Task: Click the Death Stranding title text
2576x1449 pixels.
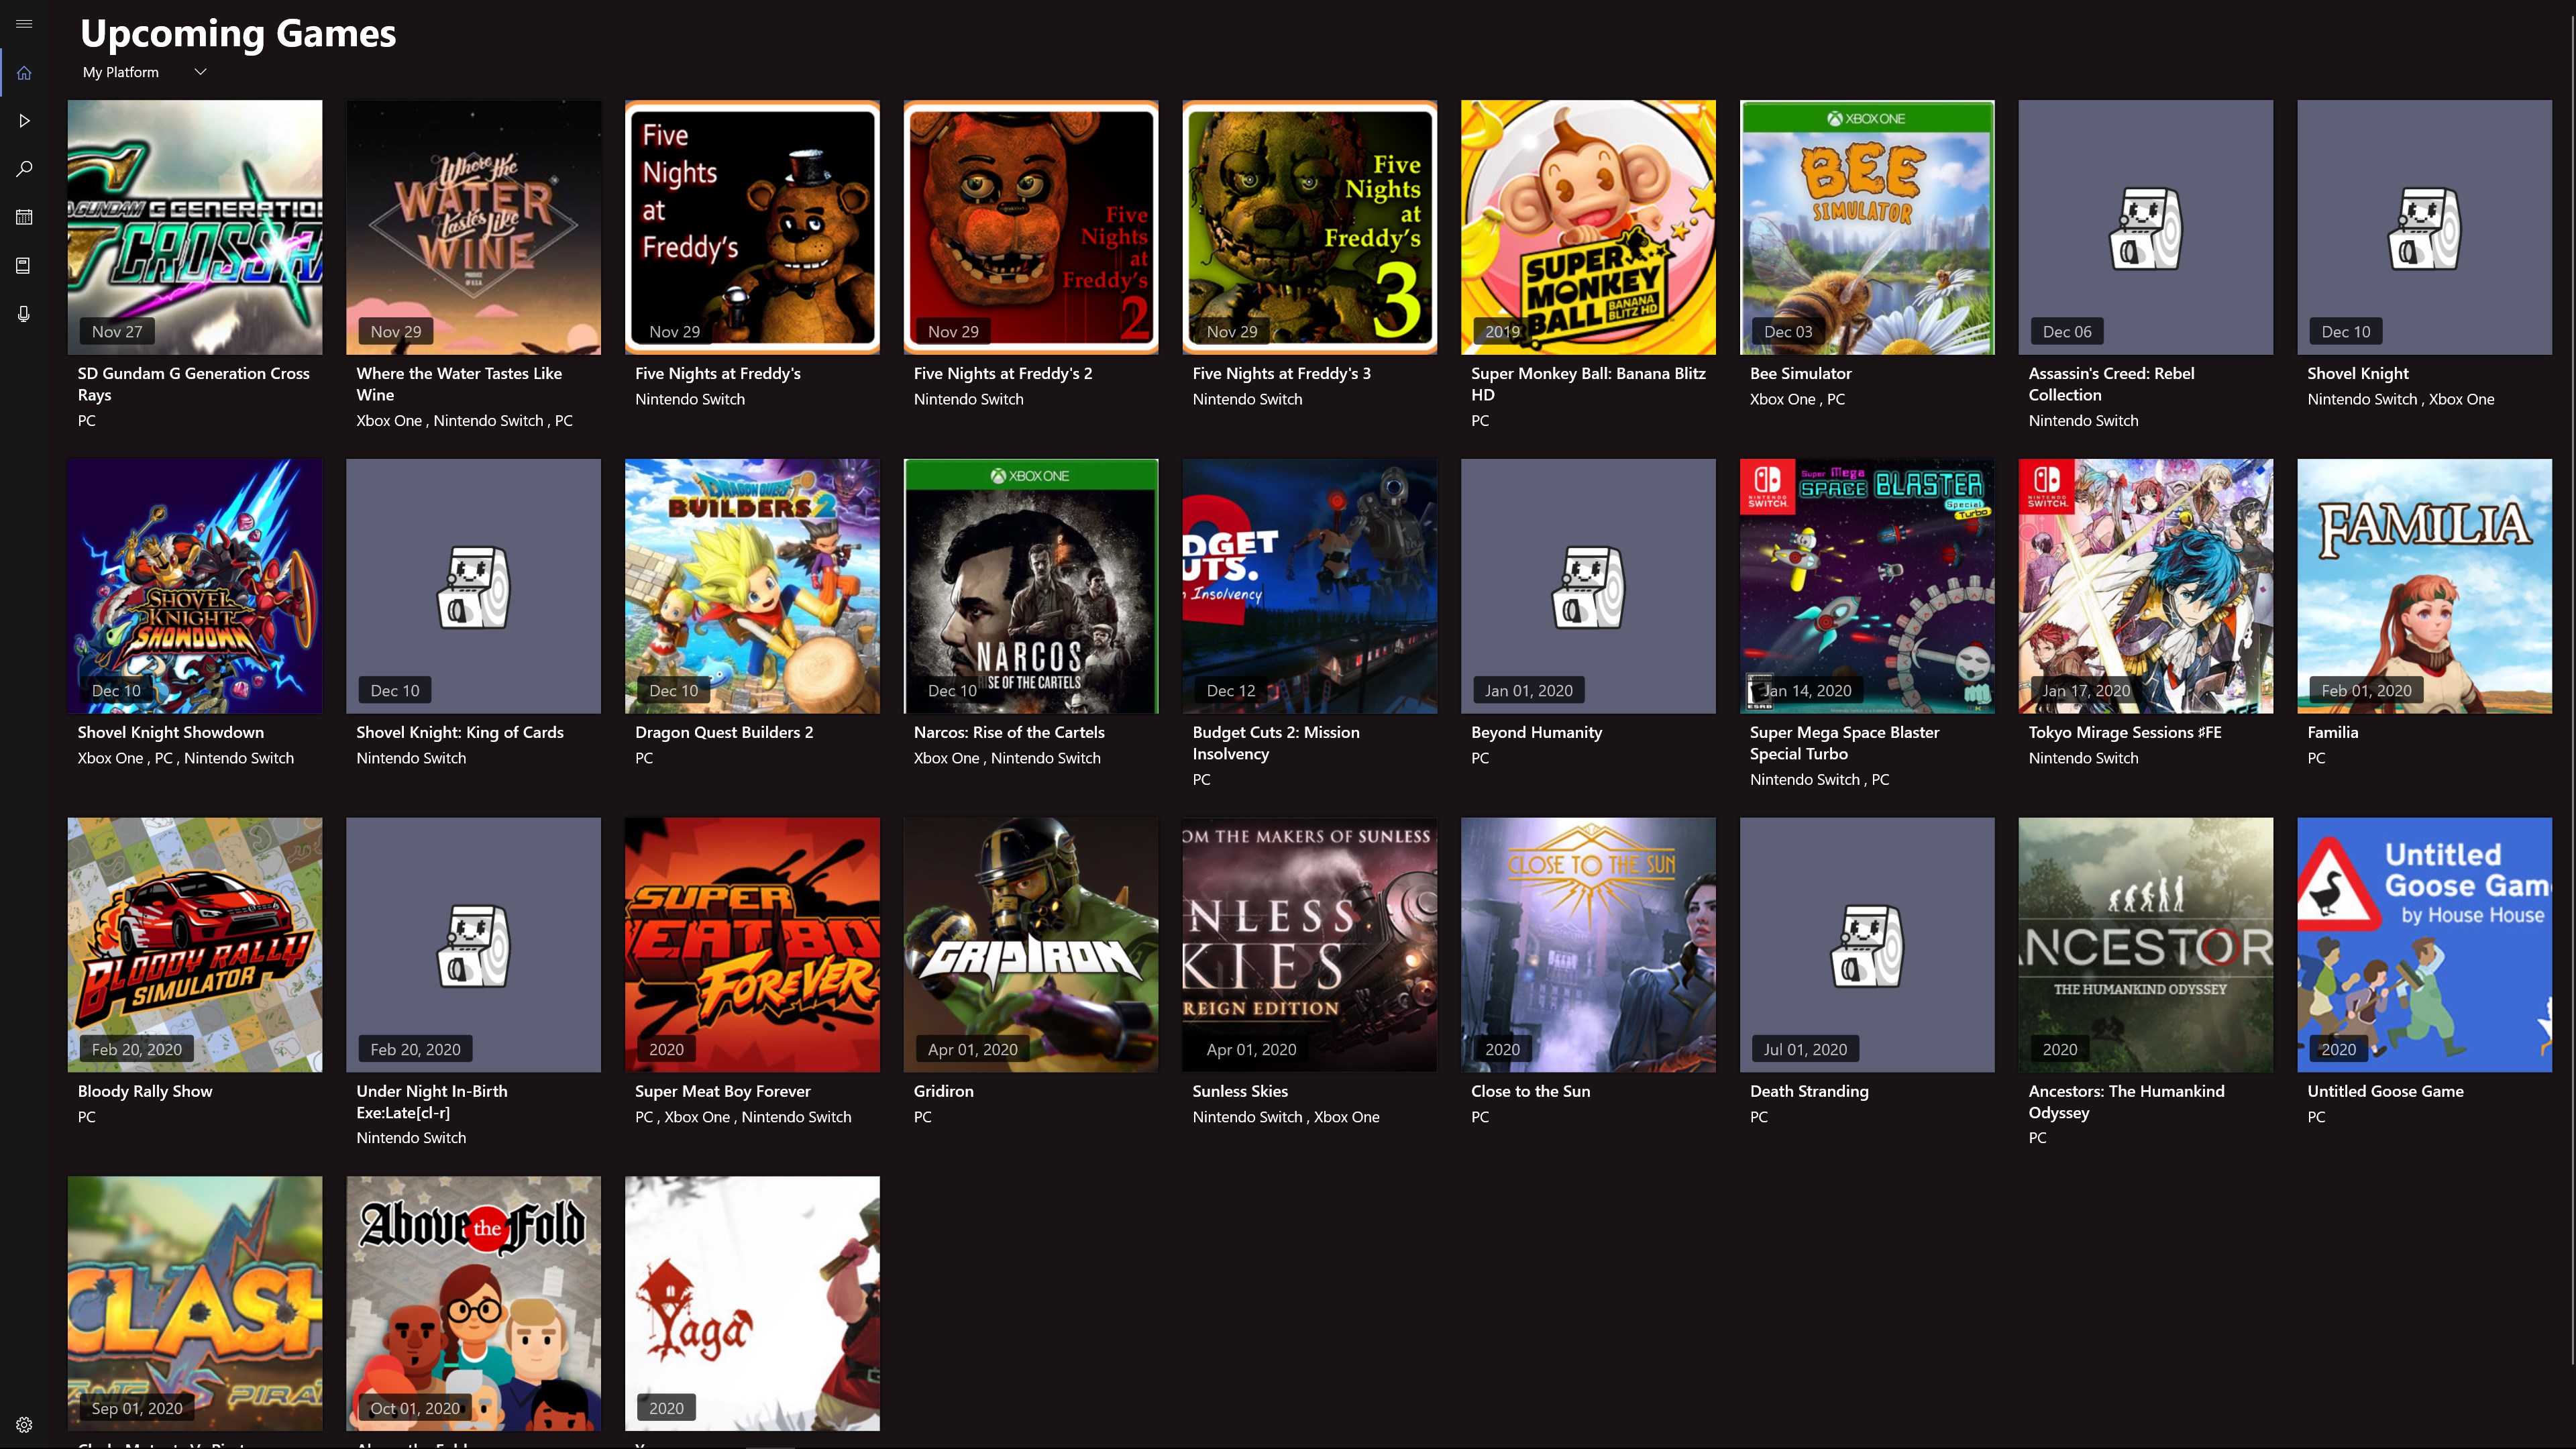Action: (1808, 1091)
